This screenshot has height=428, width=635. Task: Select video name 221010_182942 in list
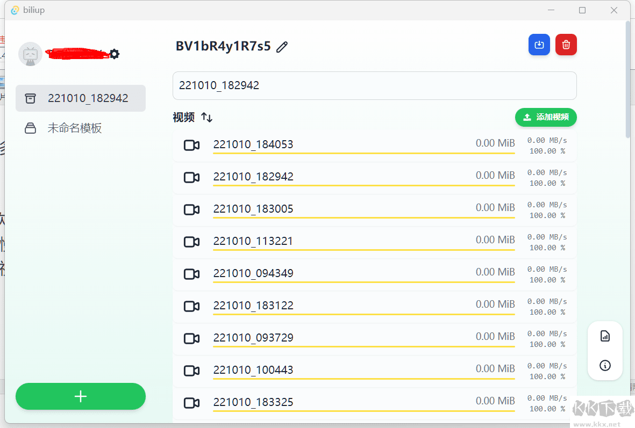click(253, 177)
